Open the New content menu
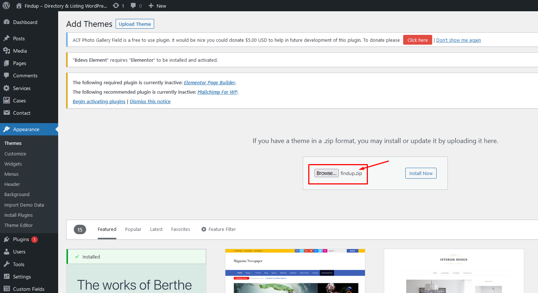 (x=157, y=6)
